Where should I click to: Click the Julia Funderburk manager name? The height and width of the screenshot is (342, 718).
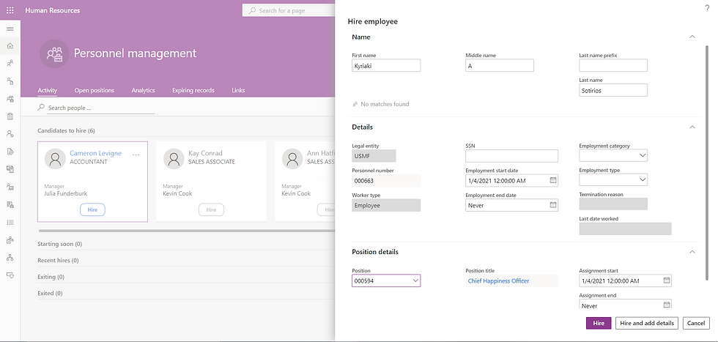pyautogui.click(x=66, y=193)
